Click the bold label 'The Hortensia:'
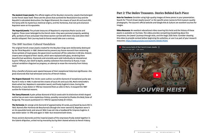The image size is (208, 133). (x=18, y=105)
